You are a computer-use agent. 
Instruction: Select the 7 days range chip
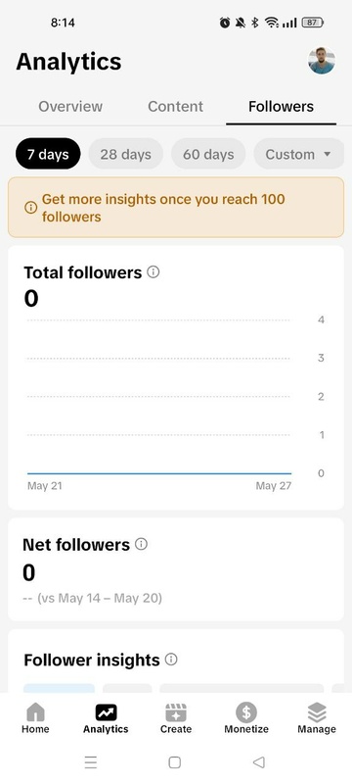point(48,154)
